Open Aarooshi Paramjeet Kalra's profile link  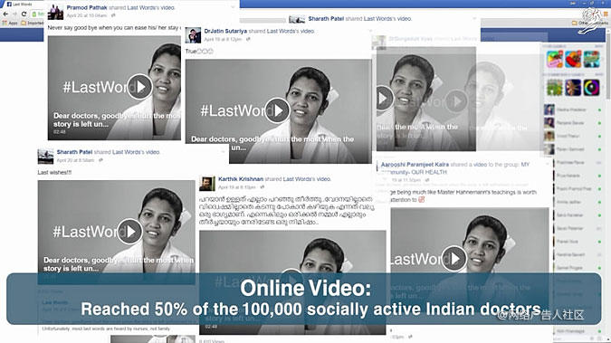tap(415, 165)
